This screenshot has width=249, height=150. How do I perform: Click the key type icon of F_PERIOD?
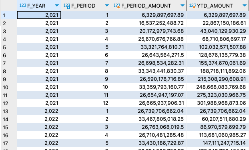(67, 6)
